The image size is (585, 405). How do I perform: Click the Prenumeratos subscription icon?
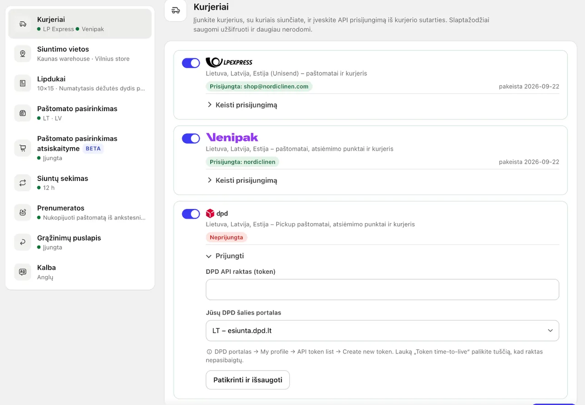tap(23, 213)
